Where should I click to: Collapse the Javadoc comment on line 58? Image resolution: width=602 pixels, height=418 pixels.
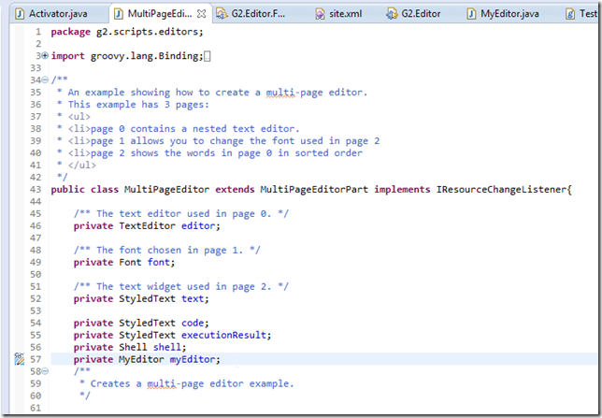pos(45,371)
